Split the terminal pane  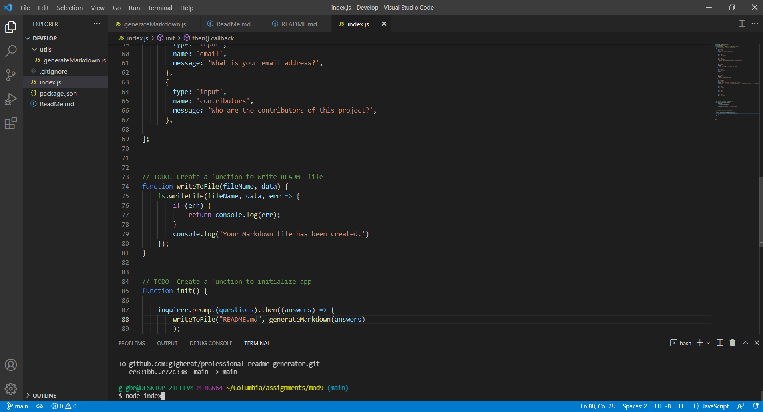tap(720, 343)
